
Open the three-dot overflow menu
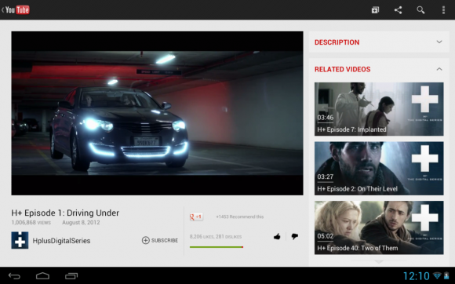pos(443,10)
